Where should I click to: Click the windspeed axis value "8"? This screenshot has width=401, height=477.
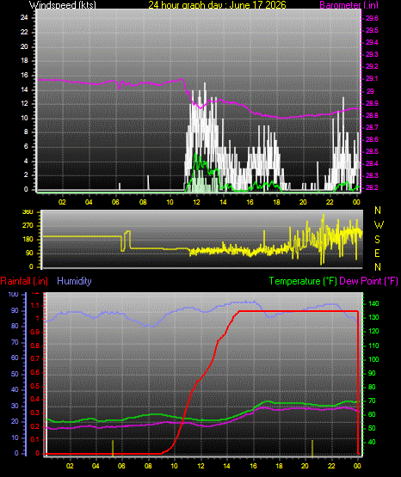pyautogui.click(x=26, y=132)
